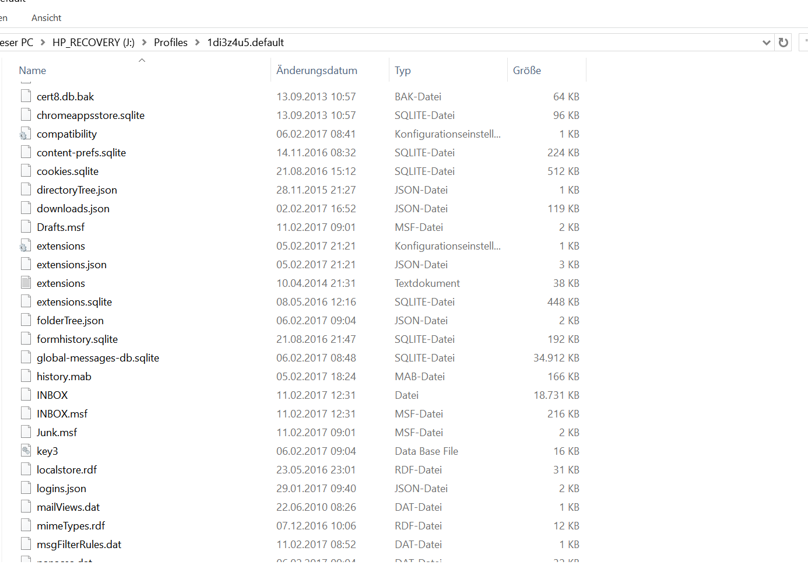Sort files by the Name column header
Image resolution: width=808 pixels, height=565 pixels.
33,71
